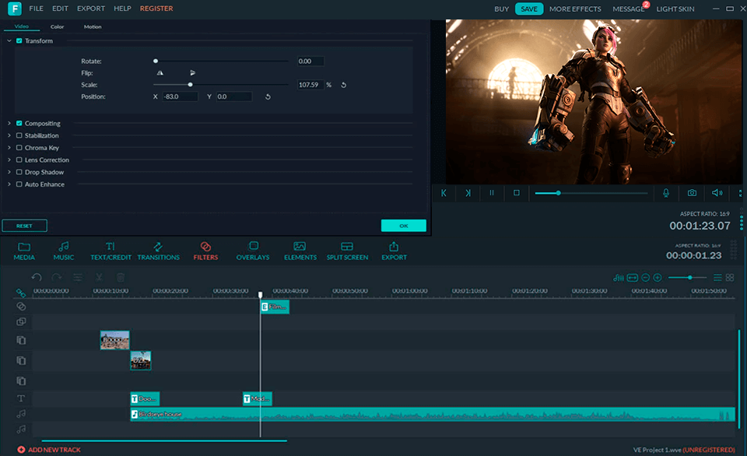Image resolution: width=747 pixels, height=456 pixels.
Task: Click the REGISTER link
Action: pos(156,9)
